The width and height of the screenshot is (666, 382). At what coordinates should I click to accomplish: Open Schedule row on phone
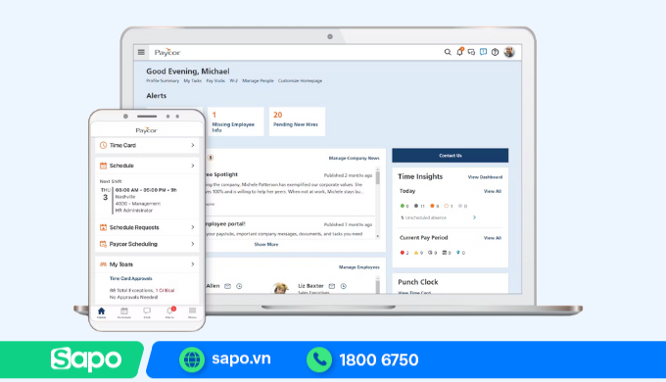147,166
